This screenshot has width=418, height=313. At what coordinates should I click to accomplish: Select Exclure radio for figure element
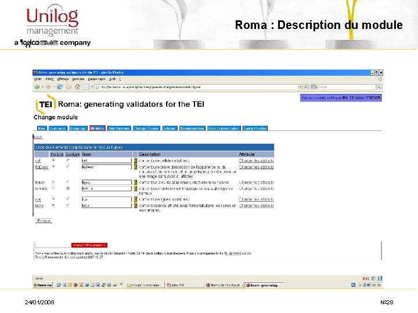pyautogui.click(x=69, y=182)
